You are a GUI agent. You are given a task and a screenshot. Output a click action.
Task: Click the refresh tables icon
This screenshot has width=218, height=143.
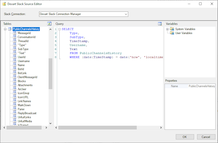[49, 24]
